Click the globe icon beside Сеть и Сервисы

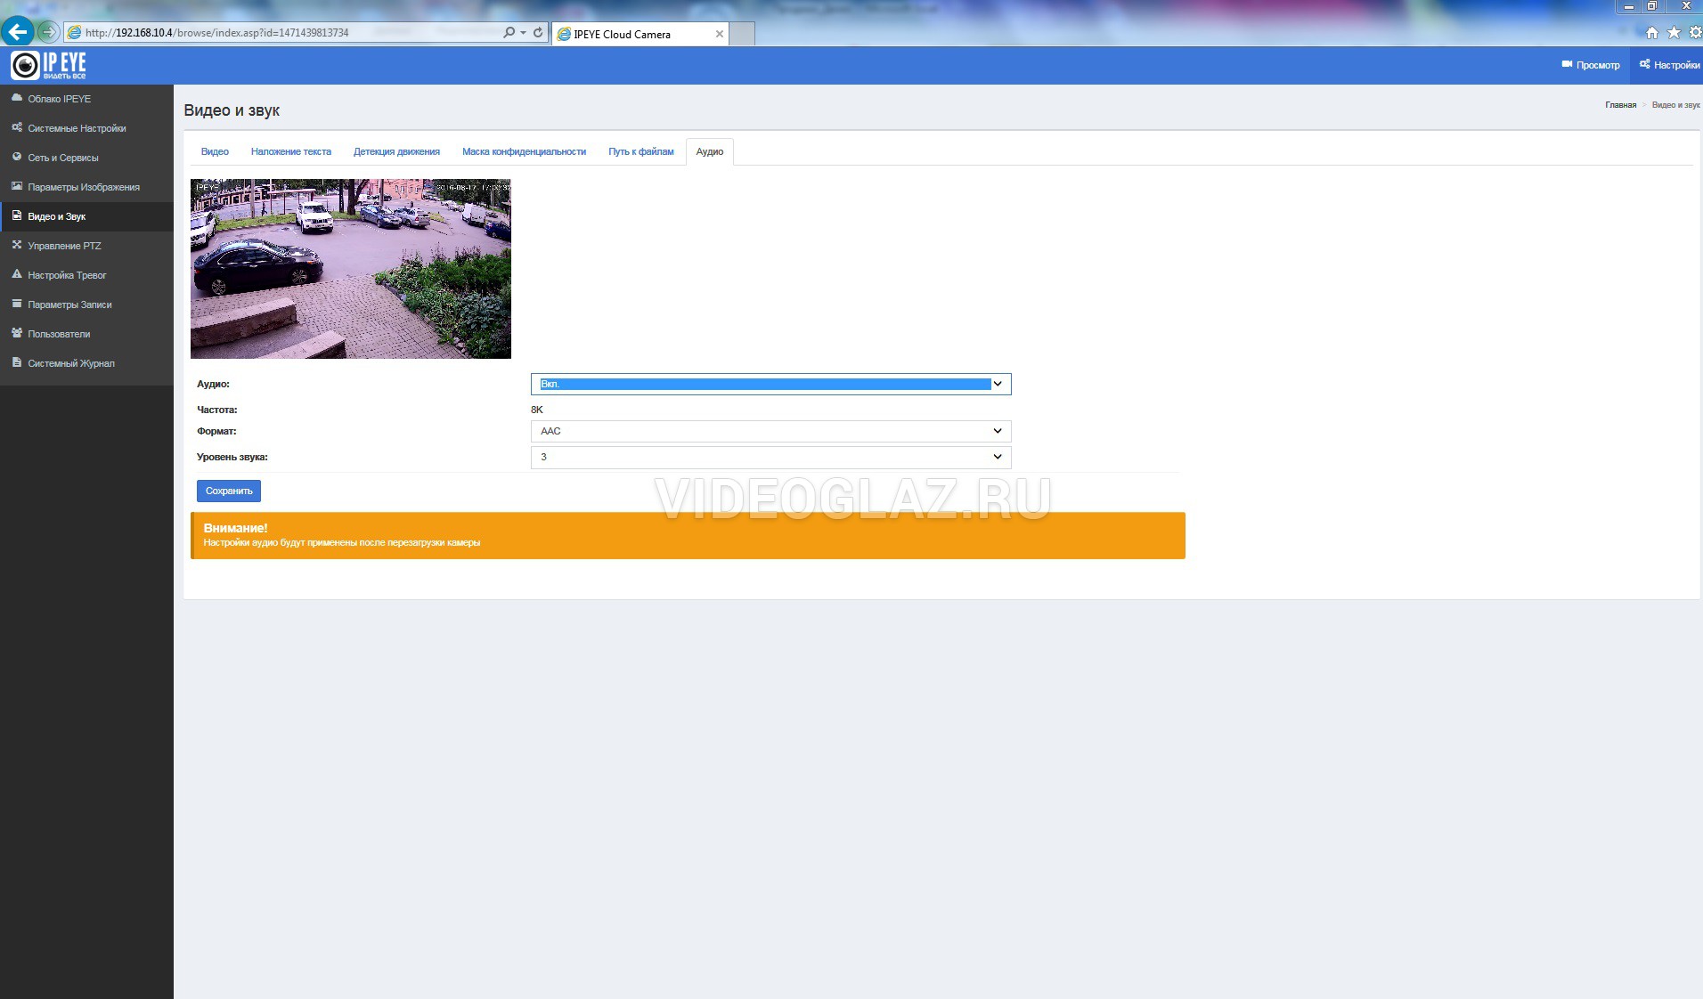click(17, 157)
